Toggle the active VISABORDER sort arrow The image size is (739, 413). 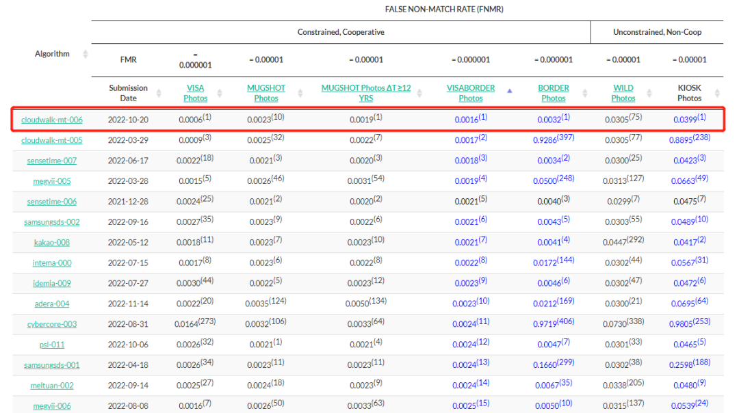coord(509,90)
